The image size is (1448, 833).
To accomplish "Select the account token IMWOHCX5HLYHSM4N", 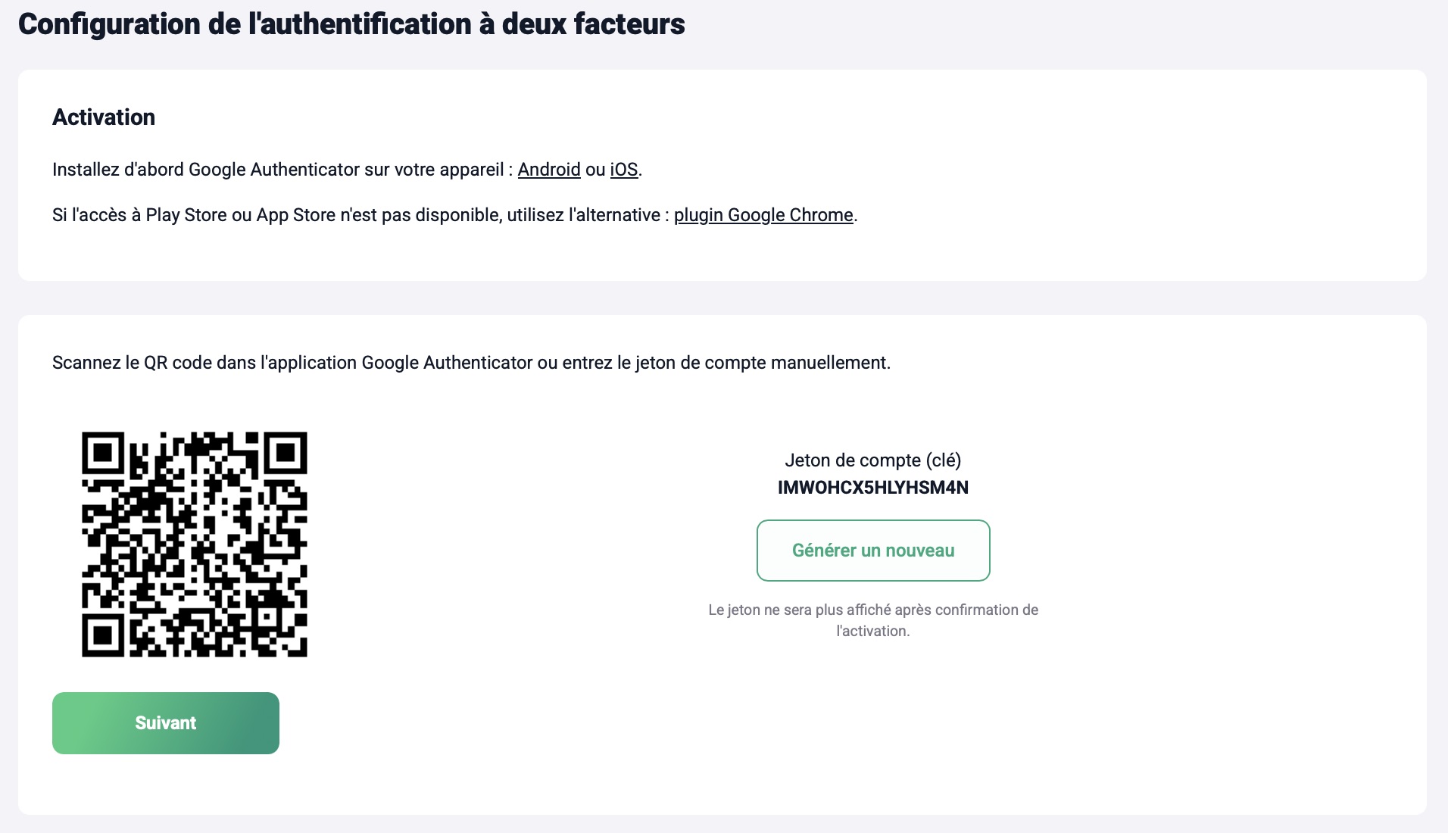I will tap(873, 488).
